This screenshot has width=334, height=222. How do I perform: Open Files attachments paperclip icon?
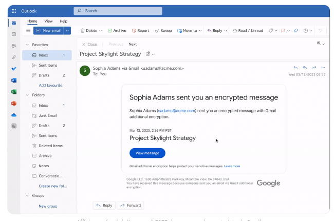14,57
